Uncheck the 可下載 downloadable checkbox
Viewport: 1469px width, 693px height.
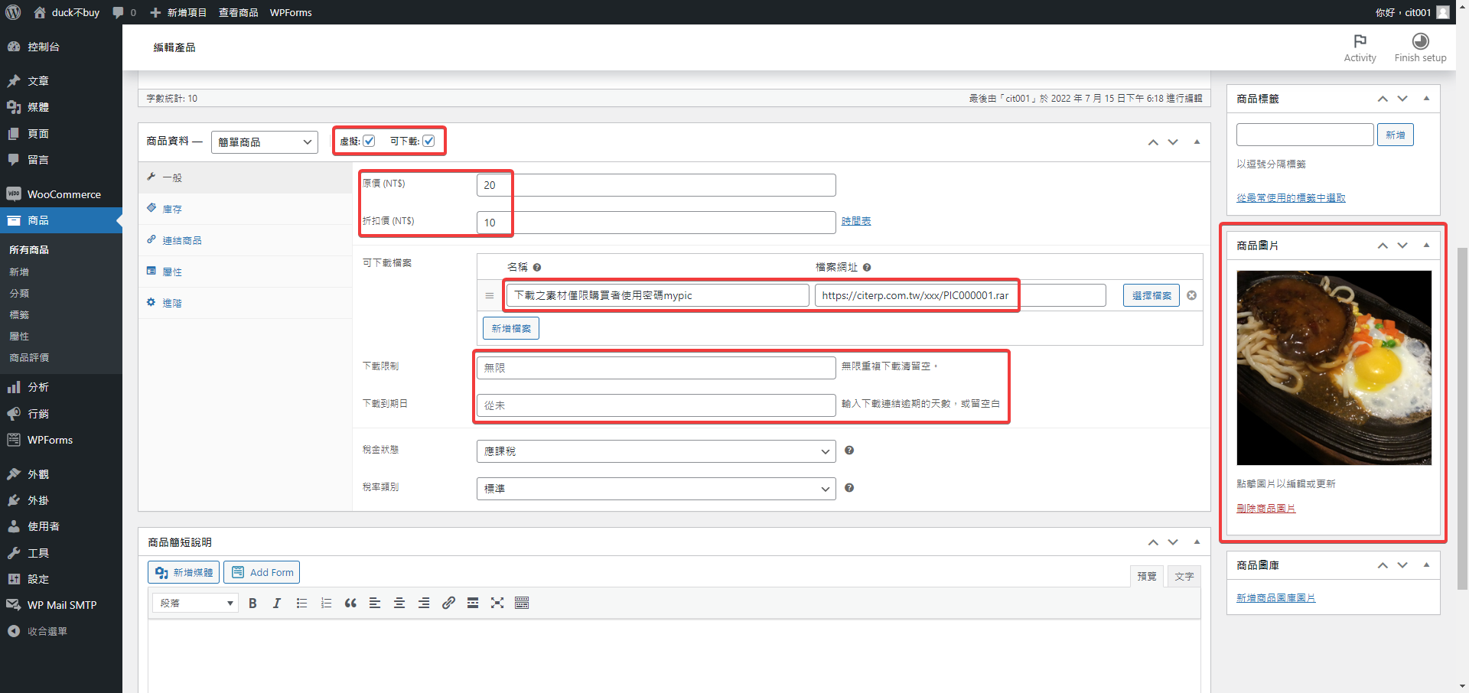click(428, 141)
